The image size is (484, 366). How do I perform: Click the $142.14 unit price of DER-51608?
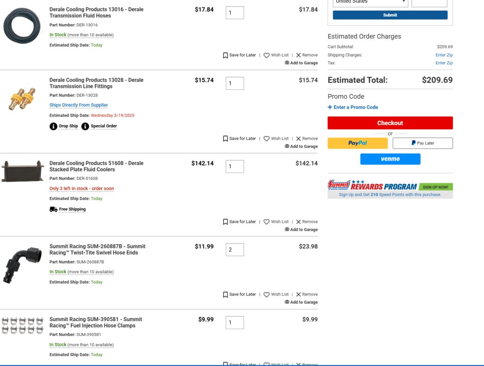[202, 163]
